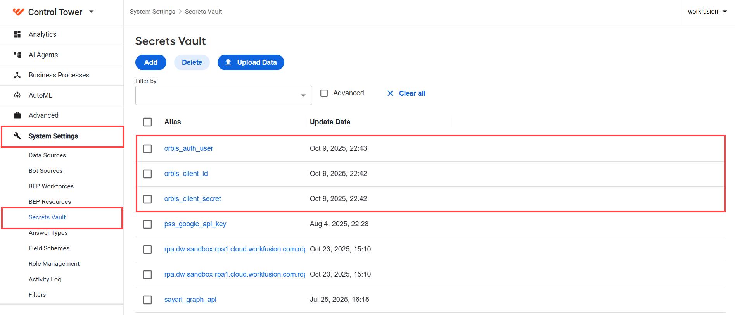
Task: Select Secrets Vault in sidebar
Action: 47,217
